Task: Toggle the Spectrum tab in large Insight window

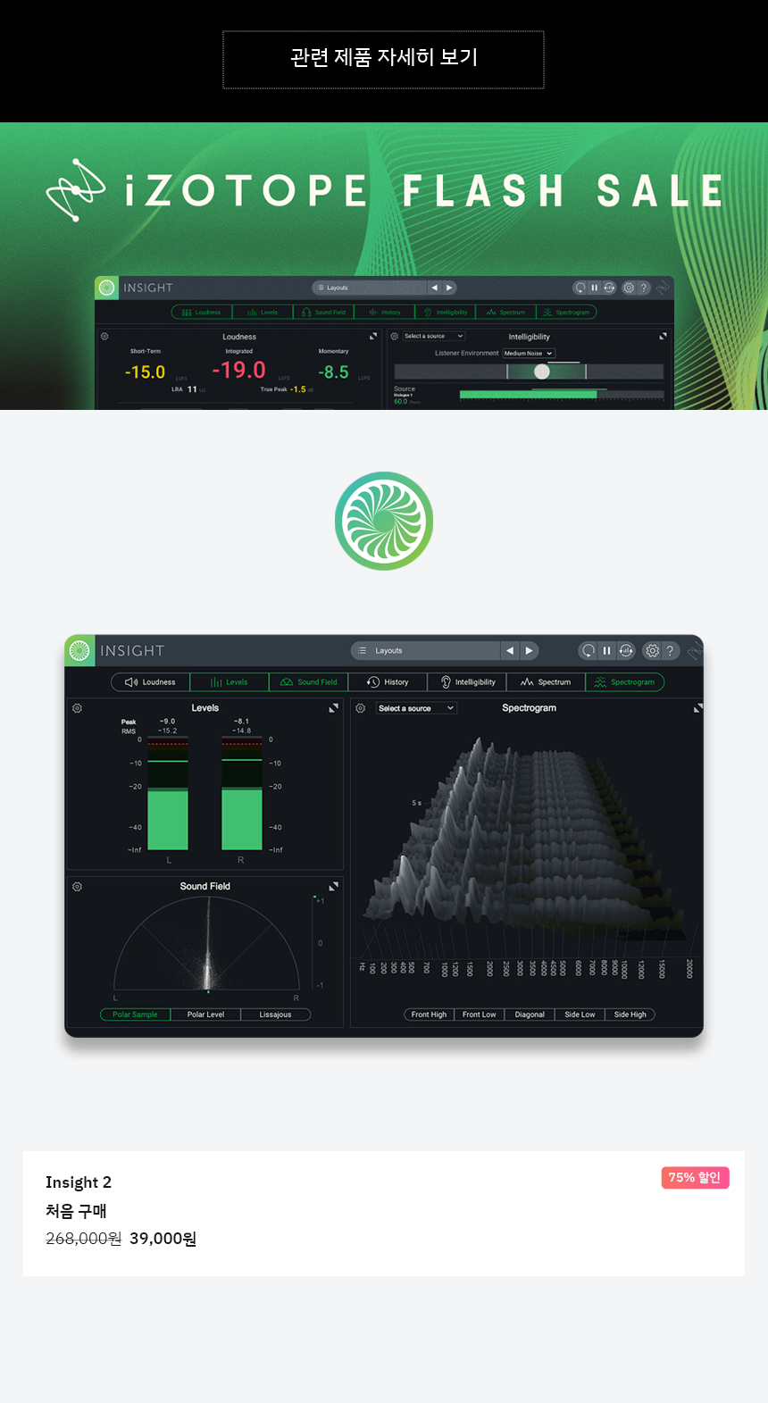Action: click(x=546, y=681)
